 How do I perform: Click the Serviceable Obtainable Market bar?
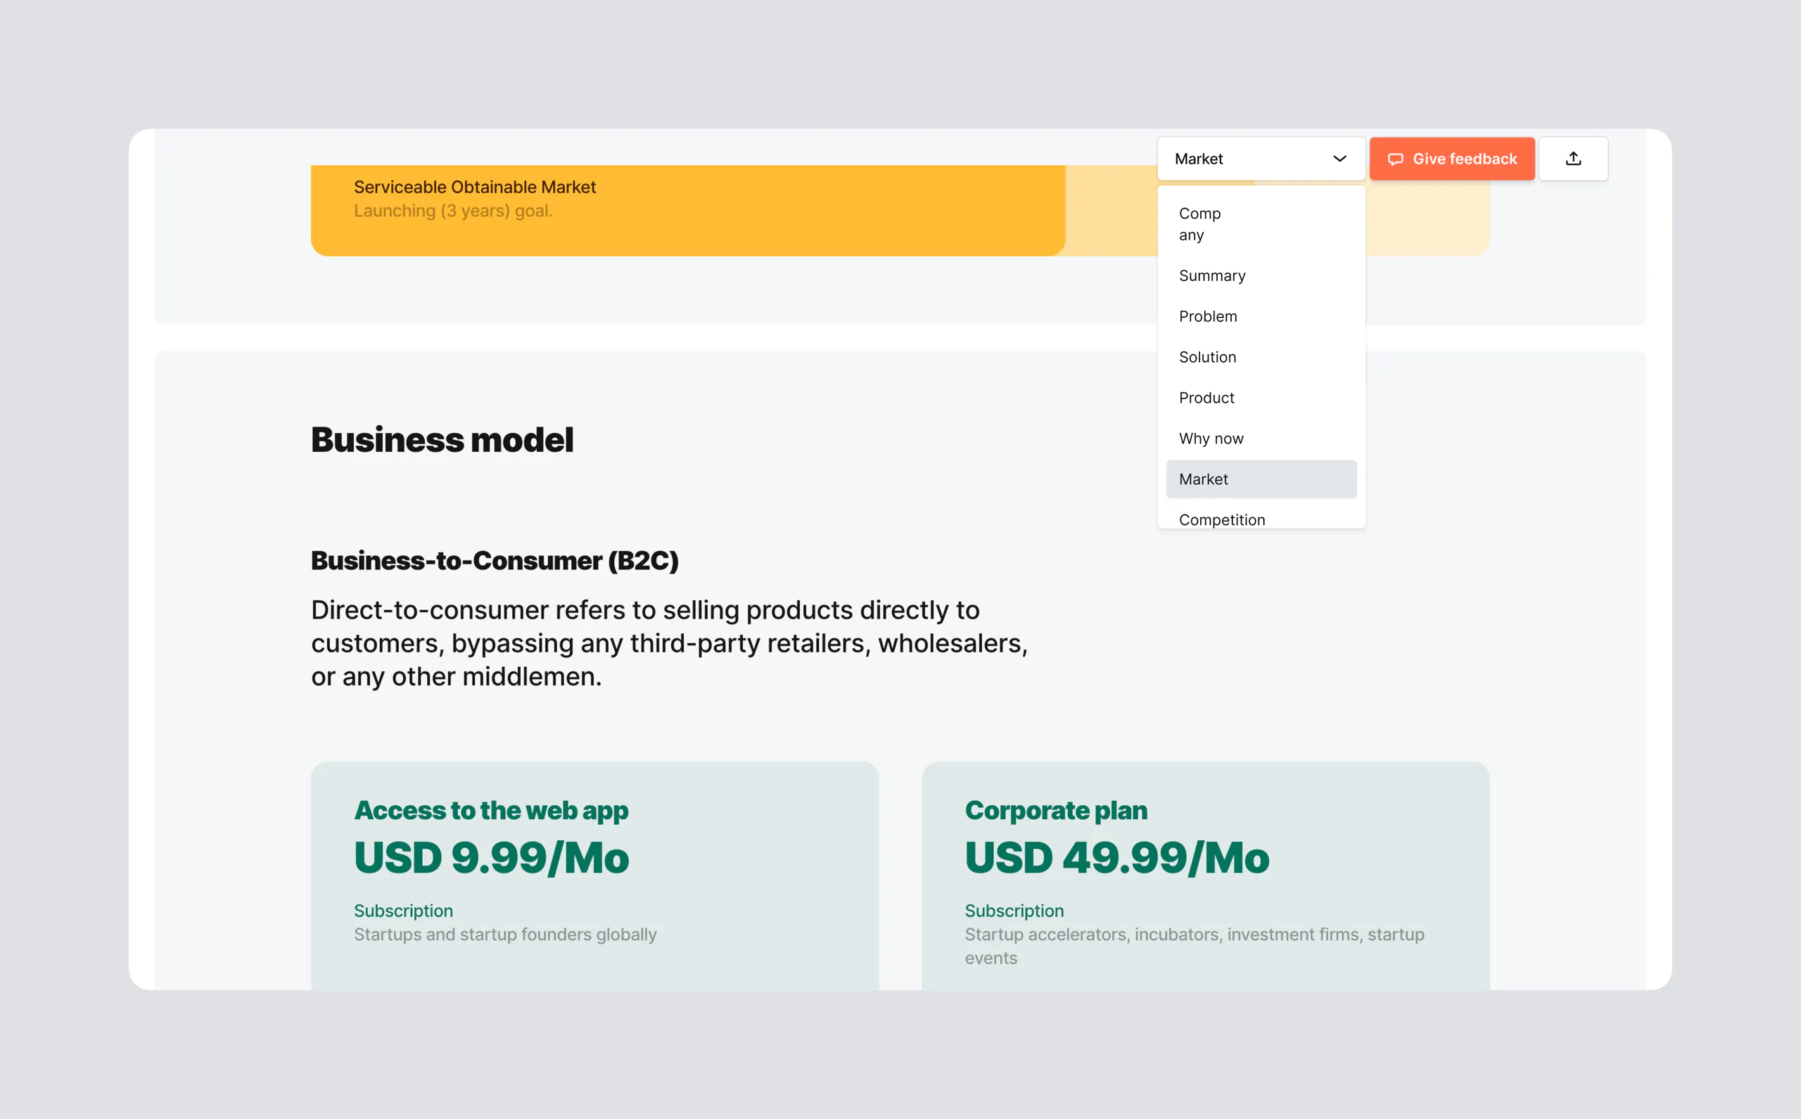point(687,210)
